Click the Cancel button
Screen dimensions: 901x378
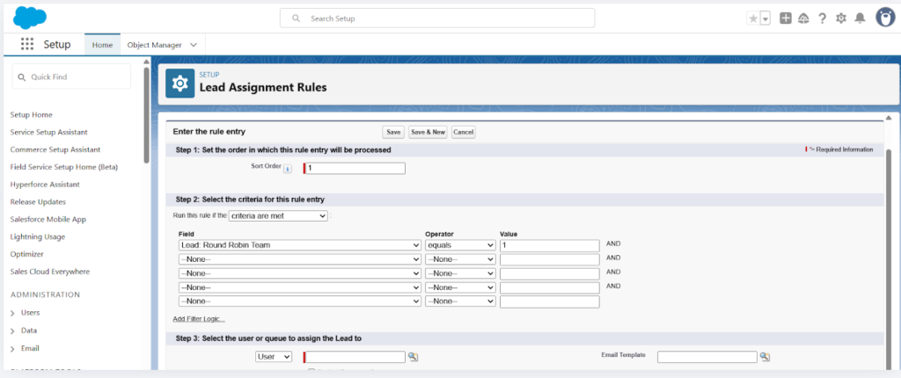[463, 132]
